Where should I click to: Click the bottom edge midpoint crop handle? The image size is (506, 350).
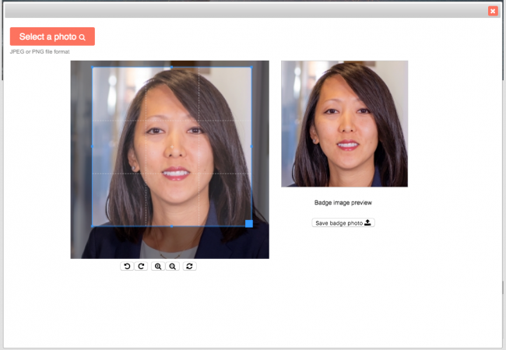pos(172,226)
